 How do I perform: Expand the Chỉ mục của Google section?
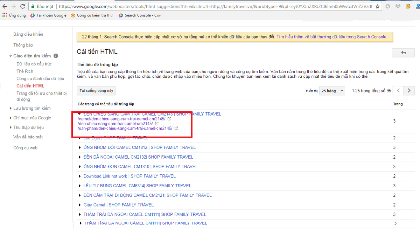coord(10,118)
